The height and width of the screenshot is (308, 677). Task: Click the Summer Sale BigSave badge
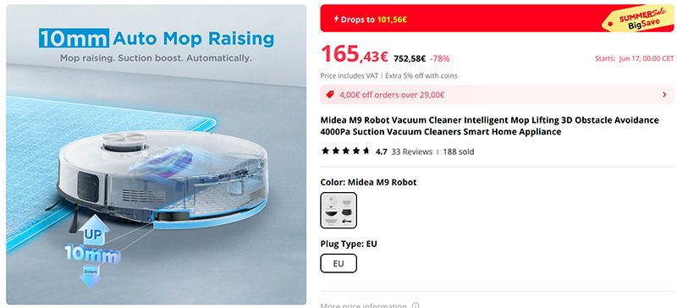pyautogui.click(x=638, y=21)
